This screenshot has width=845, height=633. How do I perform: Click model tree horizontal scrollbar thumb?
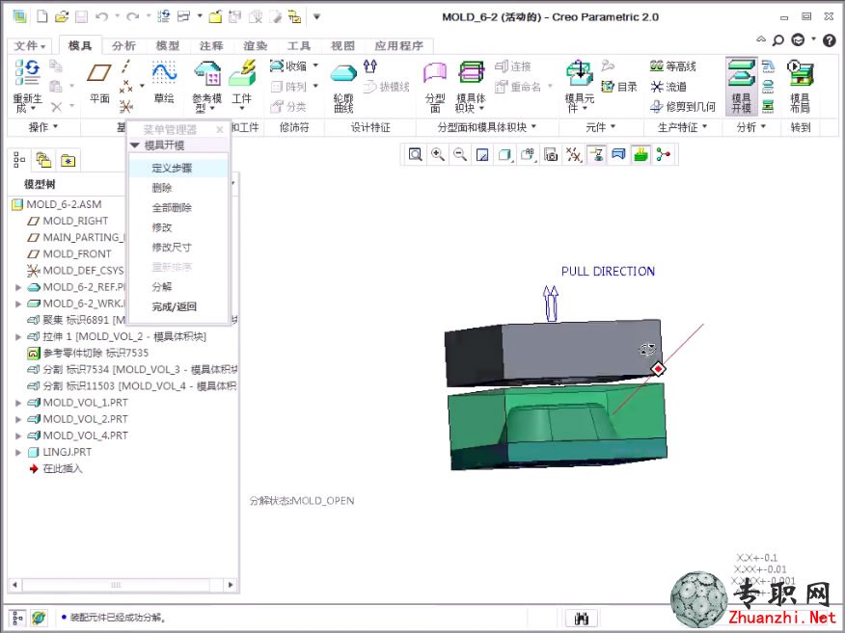pyautogui.click(x=116, y=585)
